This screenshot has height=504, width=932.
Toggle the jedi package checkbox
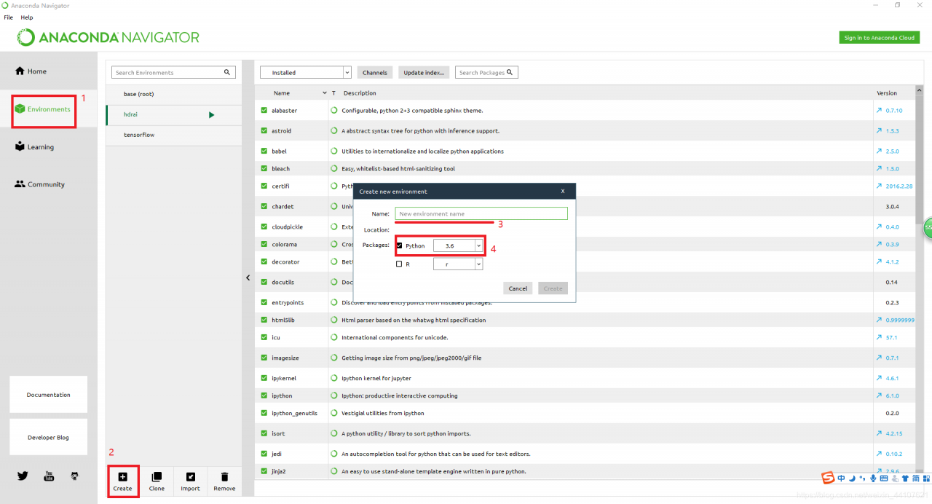click(x=264, y=454)
